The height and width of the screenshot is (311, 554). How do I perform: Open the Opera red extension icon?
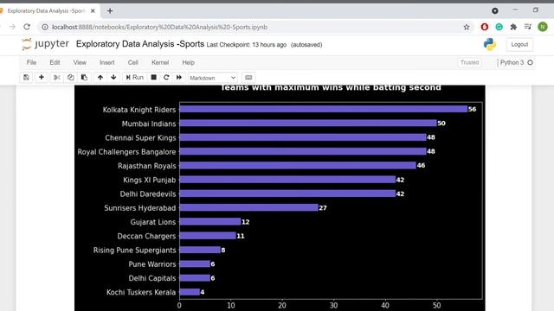pyautogui.click(x=485, y=27)
